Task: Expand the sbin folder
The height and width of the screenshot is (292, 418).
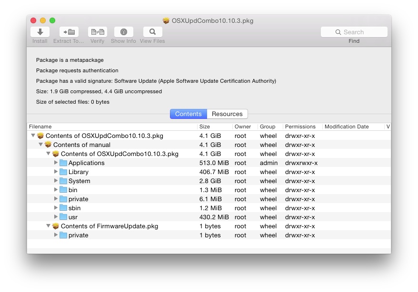Action: [56, 208]
